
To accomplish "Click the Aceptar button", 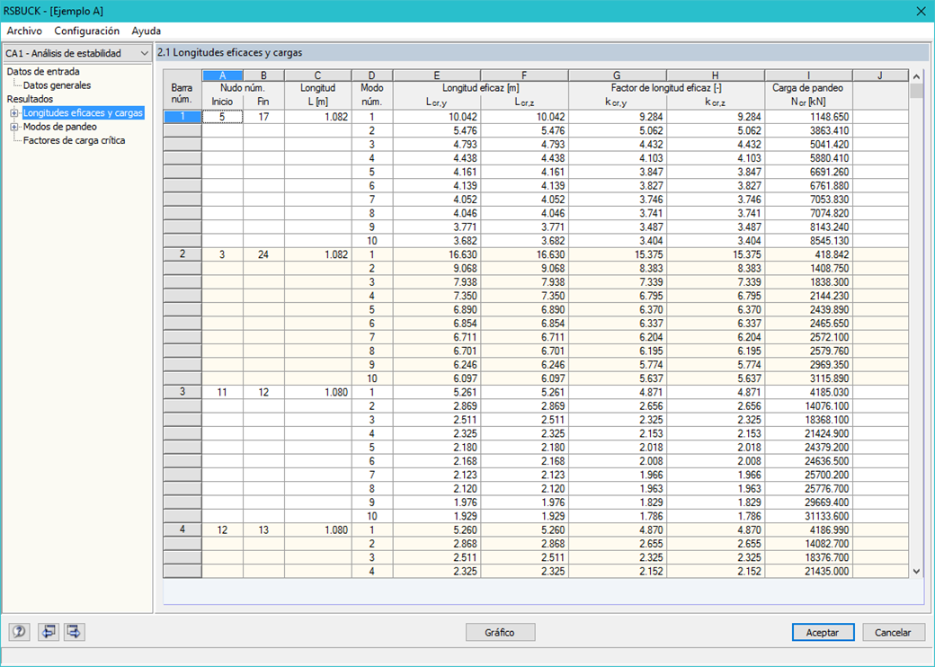I will (x=823, y=633).
